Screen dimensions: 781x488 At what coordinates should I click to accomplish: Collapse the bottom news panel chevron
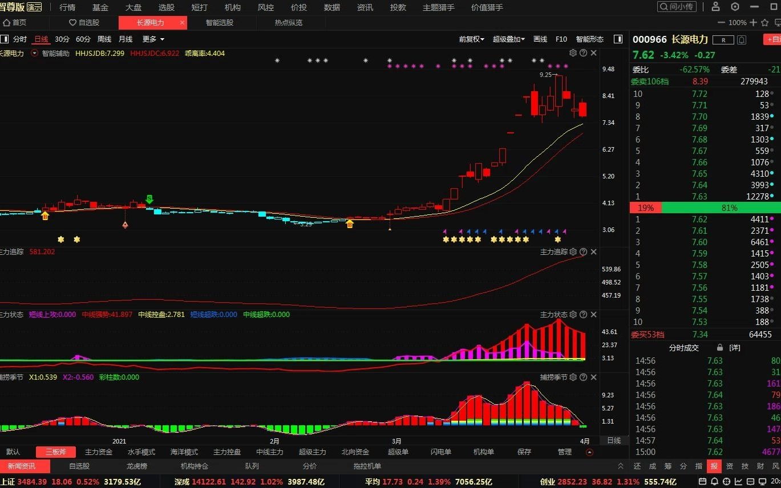point(621,466)
